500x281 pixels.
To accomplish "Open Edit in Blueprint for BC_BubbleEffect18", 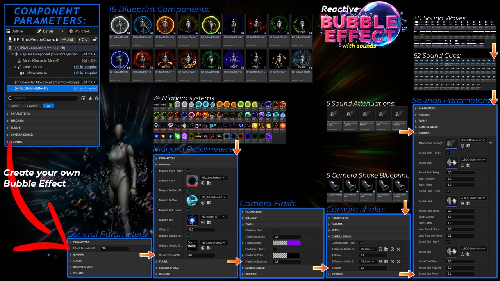I will (x=85, y=89).
